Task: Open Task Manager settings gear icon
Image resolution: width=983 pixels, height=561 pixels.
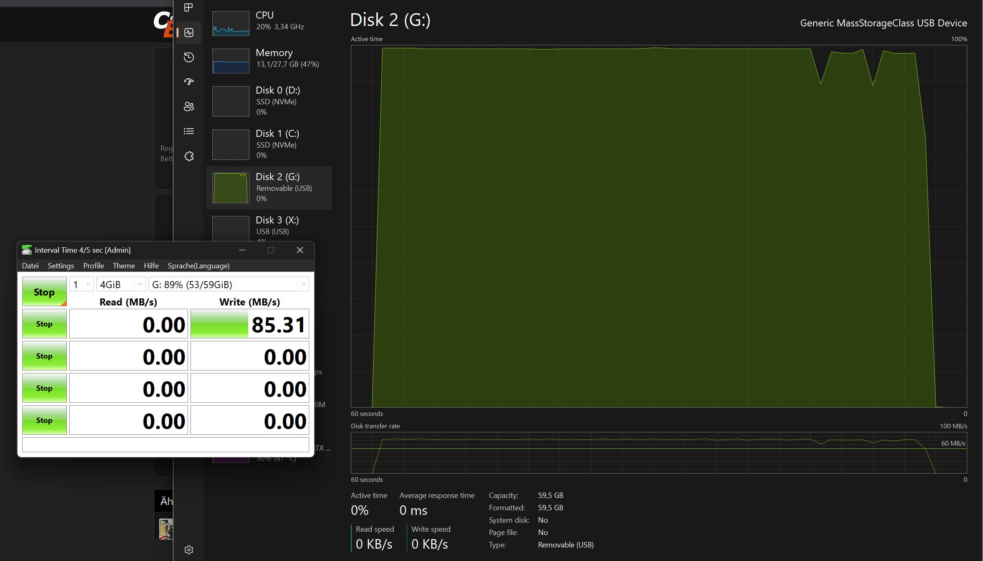Action: click(x=189, y=550)
